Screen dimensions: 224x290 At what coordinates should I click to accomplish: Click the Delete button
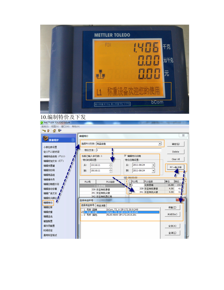pos(176,152)
